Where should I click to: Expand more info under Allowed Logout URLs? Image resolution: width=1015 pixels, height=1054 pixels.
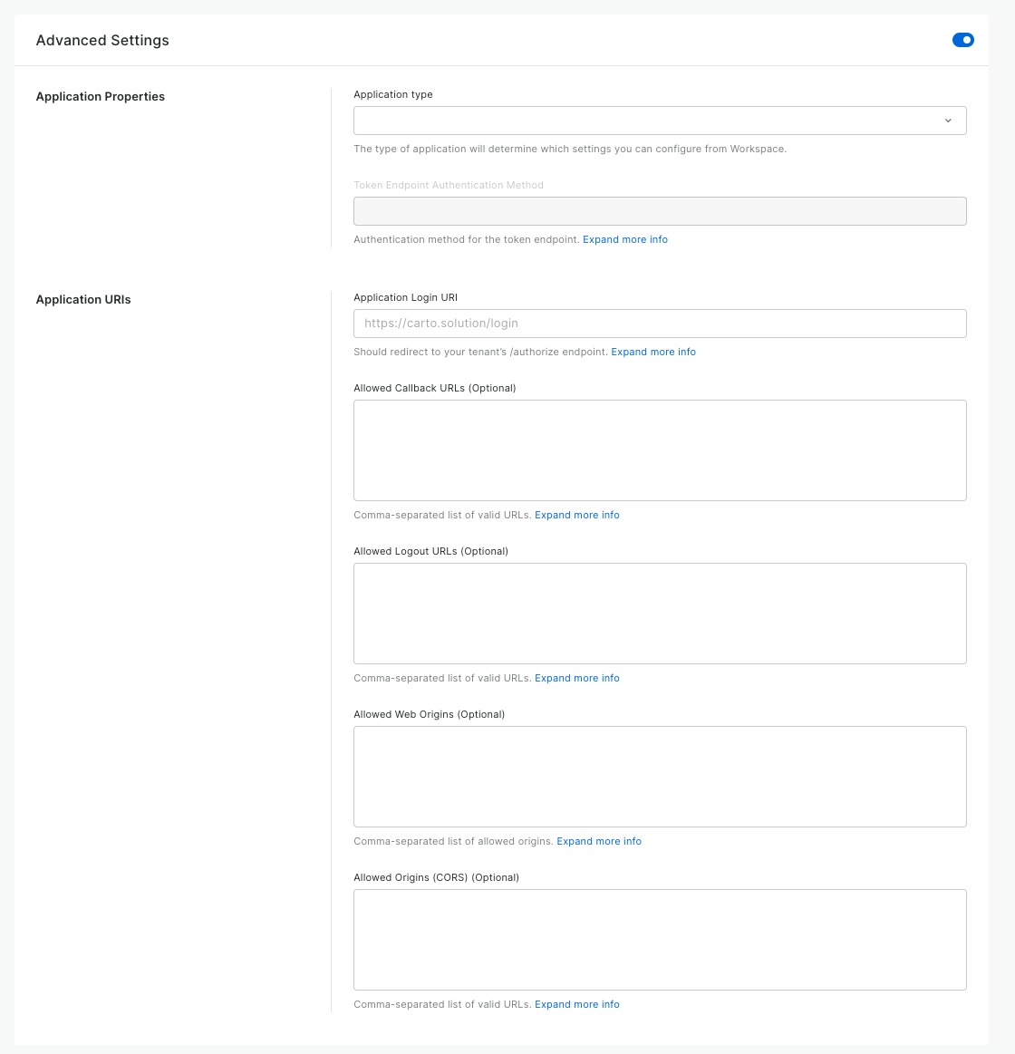pyautogui.click(x=576, y=678)
